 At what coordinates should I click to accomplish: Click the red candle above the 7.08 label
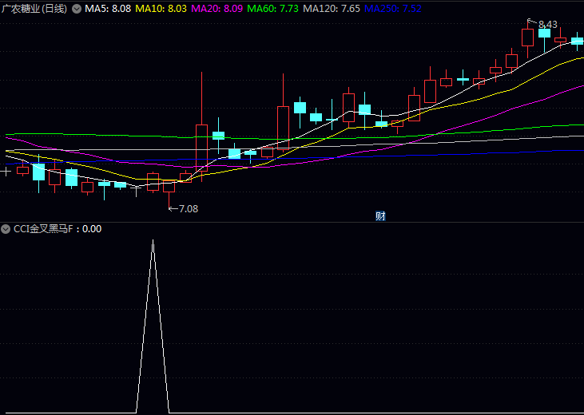pos(169,186)
